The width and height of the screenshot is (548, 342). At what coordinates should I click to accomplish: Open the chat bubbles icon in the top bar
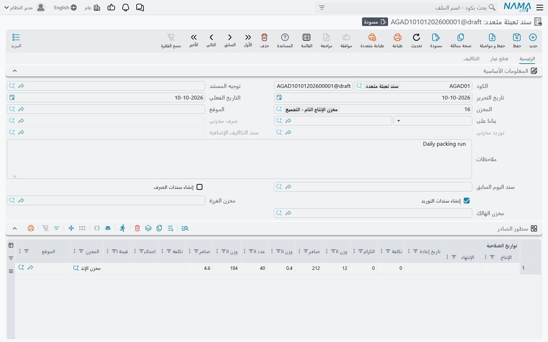(140, 8)
